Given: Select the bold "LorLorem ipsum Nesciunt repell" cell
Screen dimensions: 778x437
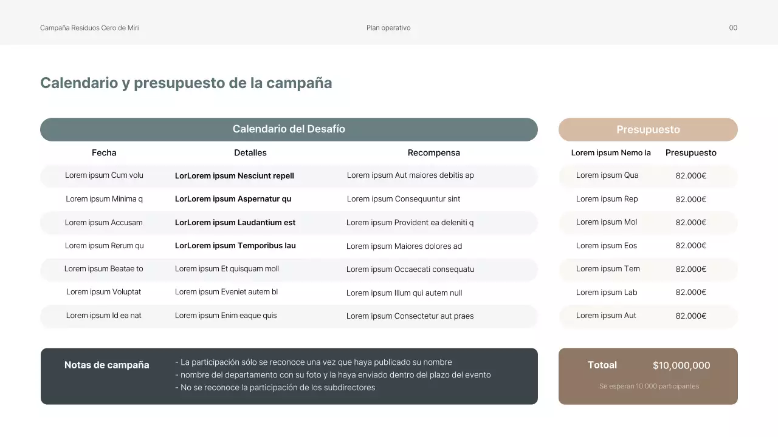Looking at the screenshot, I should (235, 176).
